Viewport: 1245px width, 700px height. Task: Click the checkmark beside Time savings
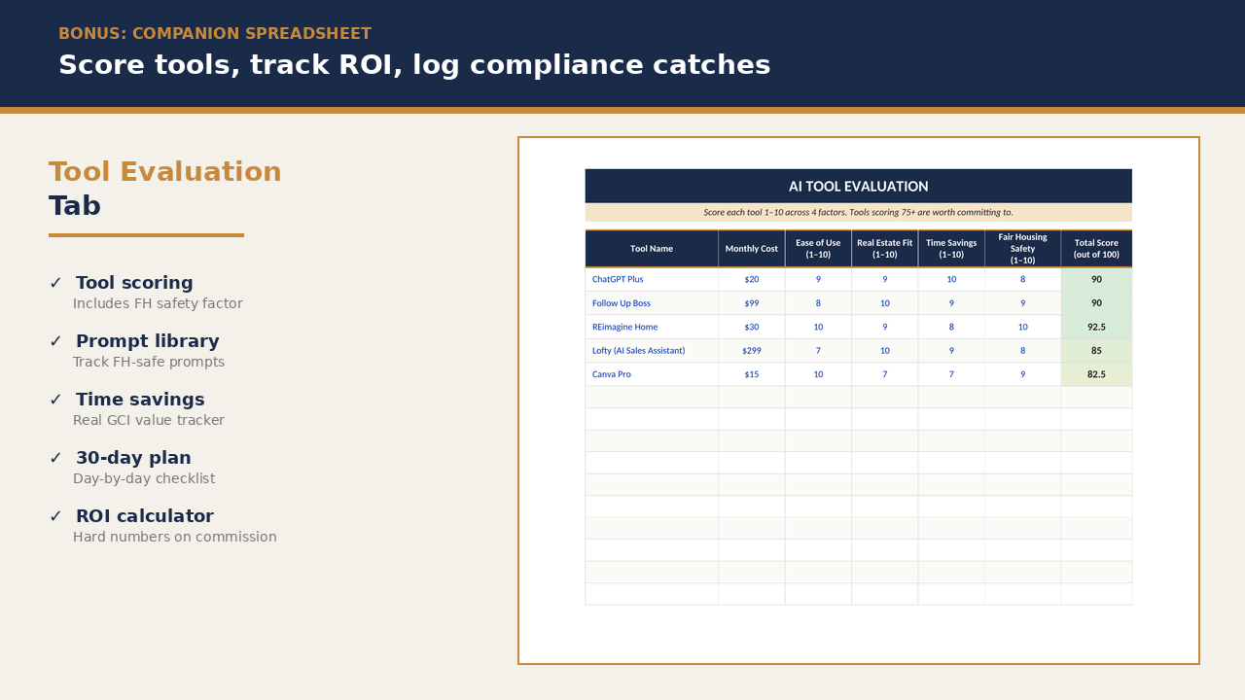[55, 400]
